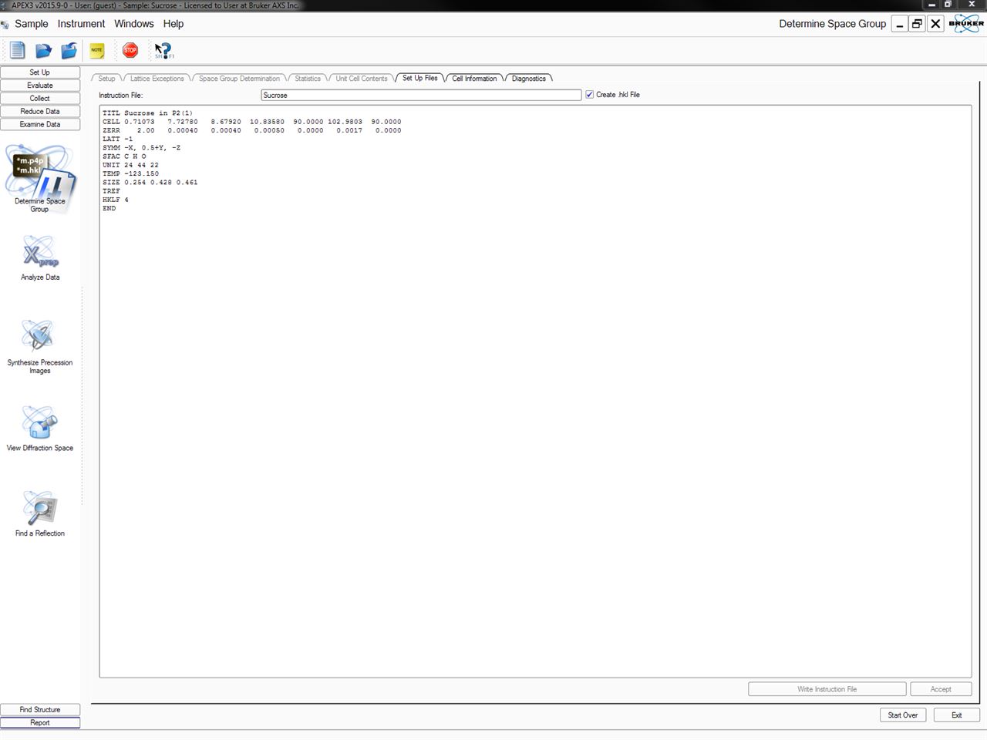Open Determine Space Group module icon

click(x=40, y=178)
